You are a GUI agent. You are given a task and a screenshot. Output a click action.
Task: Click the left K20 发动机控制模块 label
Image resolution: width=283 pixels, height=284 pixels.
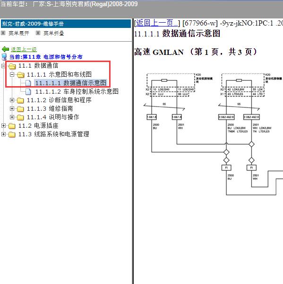pyautogui.click(x=204, y=78)
